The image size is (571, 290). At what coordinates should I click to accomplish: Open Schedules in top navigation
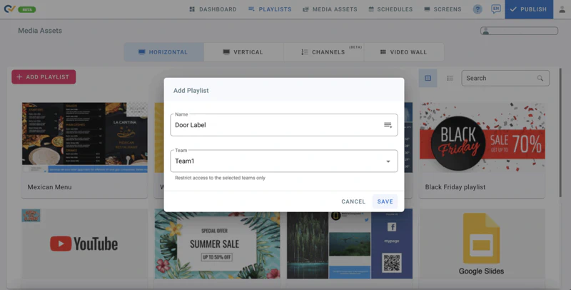(390, 9)
